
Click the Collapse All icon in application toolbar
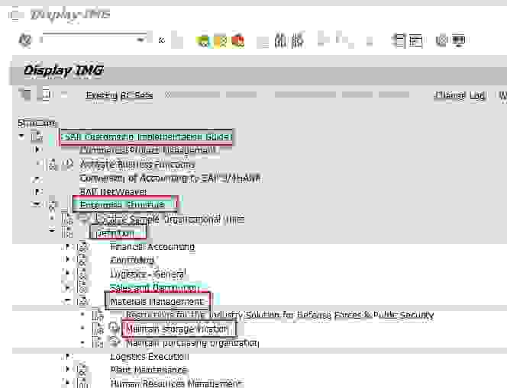[46, 95]
